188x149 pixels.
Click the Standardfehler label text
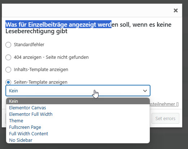coord(29,45)
